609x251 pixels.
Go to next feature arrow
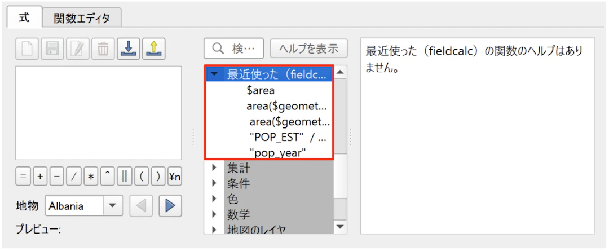pyautogui.click(x=170, y=206)
